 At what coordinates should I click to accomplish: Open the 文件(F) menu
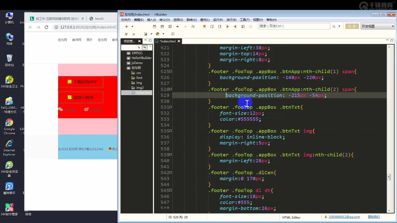click(126, 20)
